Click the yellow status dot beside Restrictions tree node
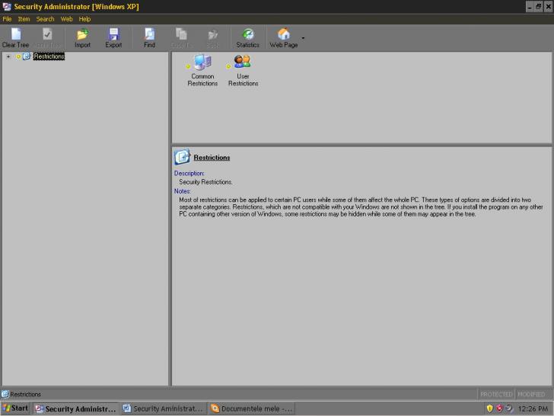 tap(18, 56)
